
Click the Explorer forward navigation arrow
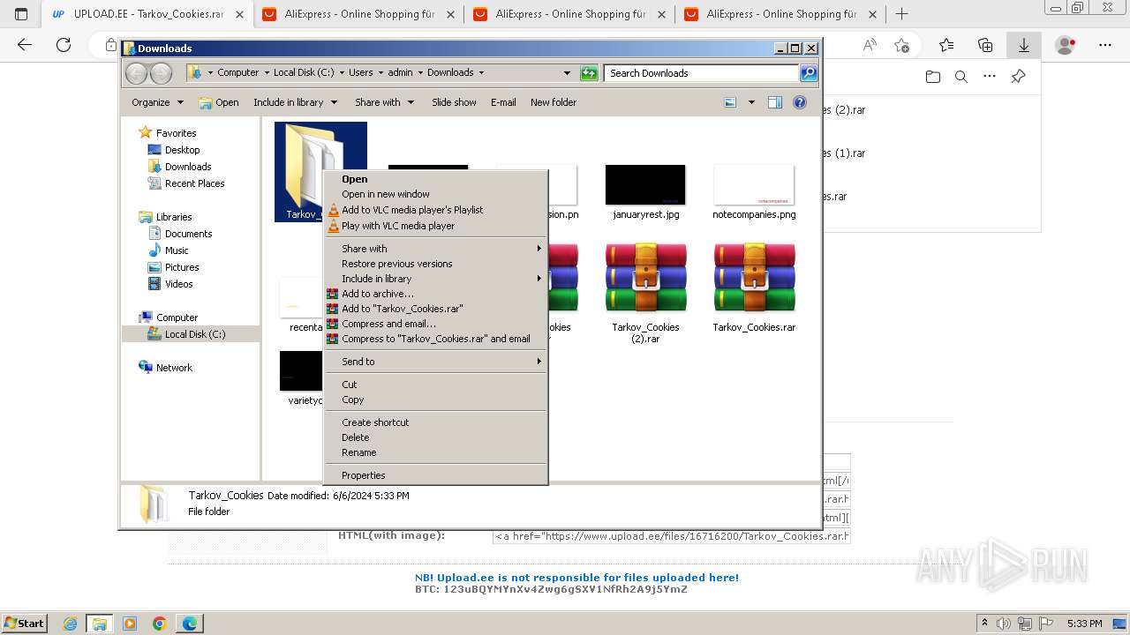pyautogui.click(x=161, y=73)
